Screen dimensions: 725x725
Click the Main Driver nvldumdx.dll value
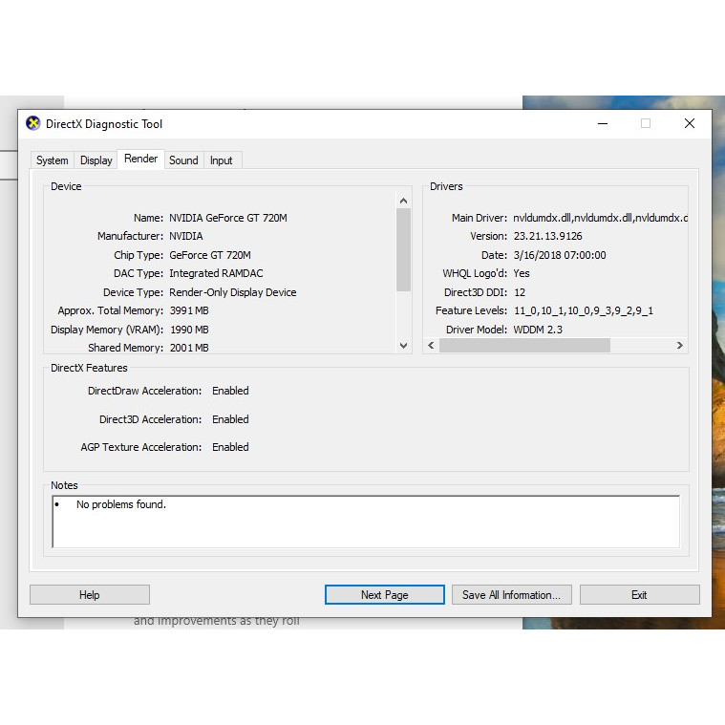[x=600, y=218]
